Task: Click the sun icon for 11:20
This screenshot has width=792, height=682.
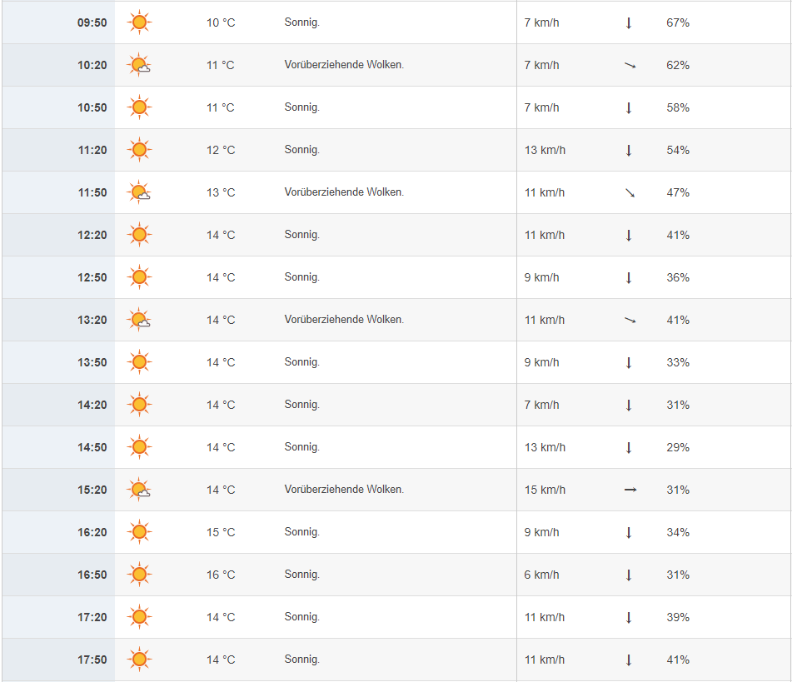Action: (139, 150)
